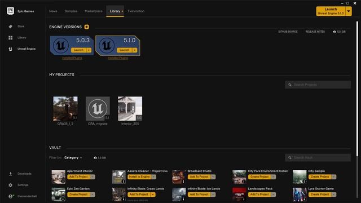Show info for Landscapes Pack asset
Screen dimensions: 361x203
(244, 199)
